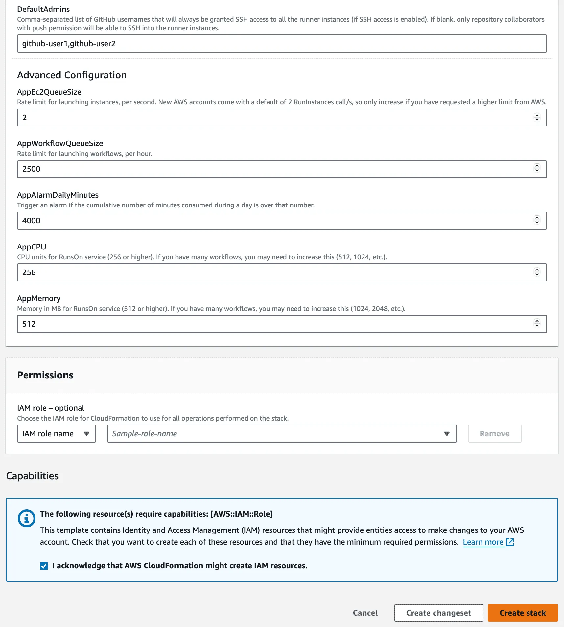Image resolution: width=564 pixels, height=627 pixels.
Task: Click the DefaultAdmins input field
Action: pos(282,44)
